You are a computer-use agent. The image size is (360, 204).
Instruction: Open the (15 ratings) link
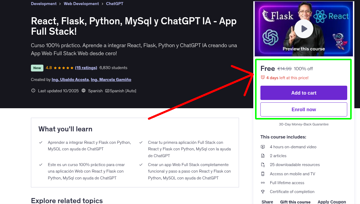(86, 68)
